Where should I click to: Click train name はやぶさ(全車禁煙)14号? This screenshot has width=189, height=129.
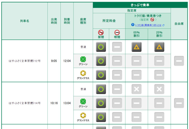[x=25, y=103]
